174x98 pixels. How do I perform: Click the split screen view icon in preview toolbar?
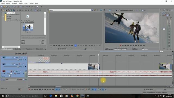(116, 10)
